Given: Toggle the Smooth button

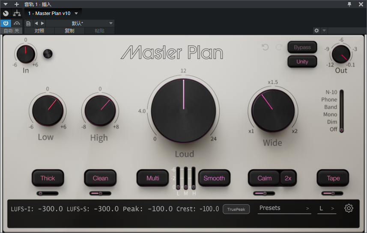Looking at the screenshot, I should click(x=214, y=178).
